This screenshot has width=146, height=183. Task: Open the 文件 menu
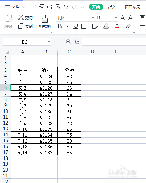click(15, 7)
